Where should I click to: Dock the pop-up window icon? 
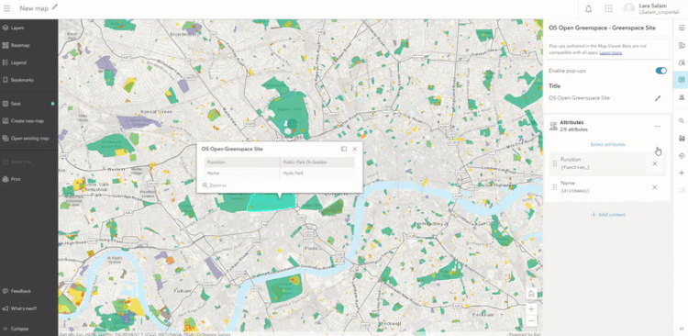pyautogui.click(x=344, y=149)
